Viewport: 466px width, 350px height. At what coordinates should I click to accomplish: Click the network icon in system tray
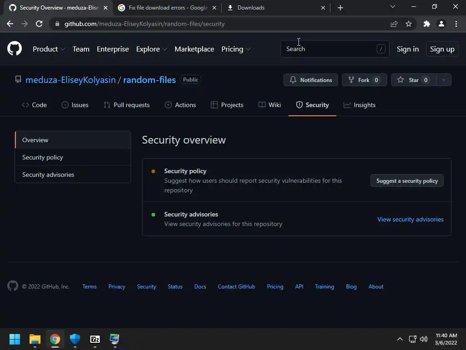coord(412,339)
